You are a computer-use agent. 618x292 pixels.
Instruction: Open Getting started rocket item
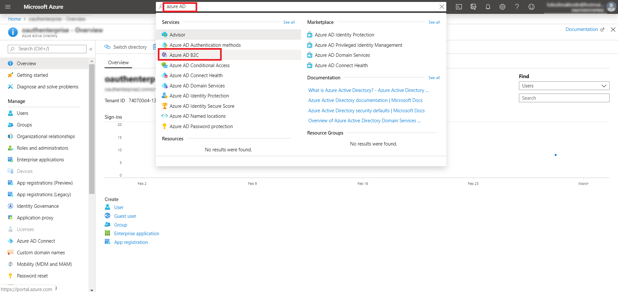[44, 75]
